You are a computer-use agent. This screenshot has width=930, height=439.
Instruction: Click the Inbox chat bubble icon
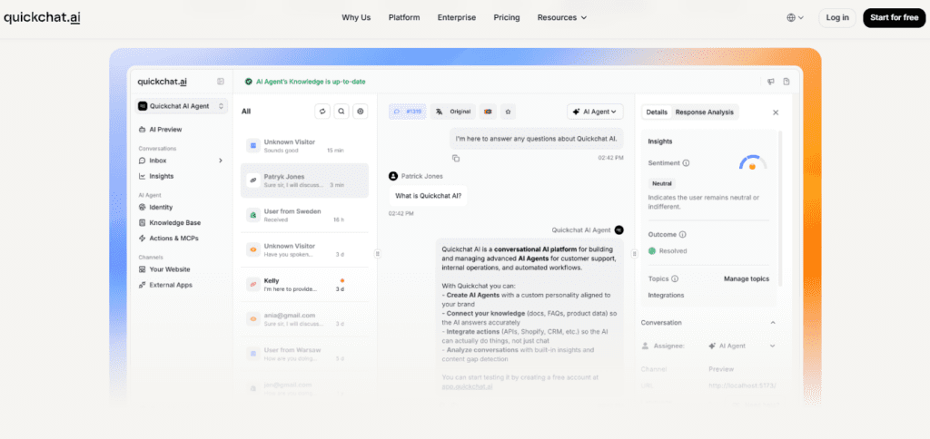[143, 161]
